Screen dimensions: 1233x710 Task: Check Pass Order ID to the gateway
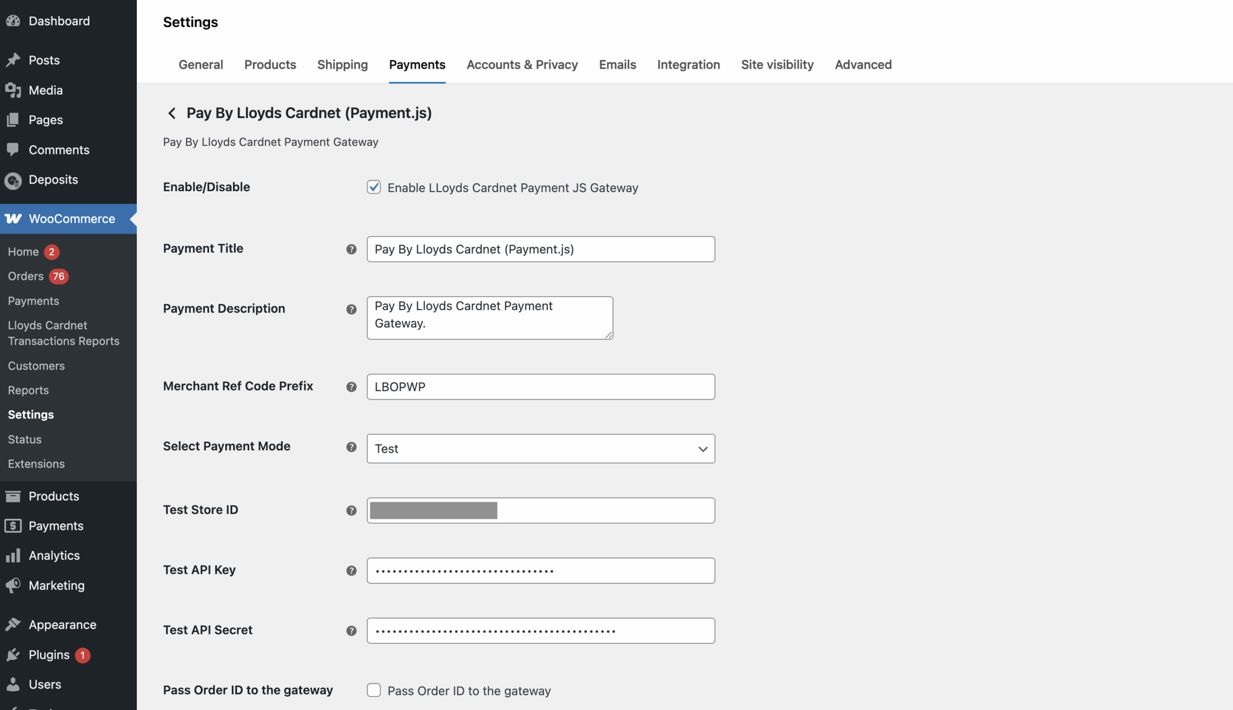pyautogui.click(x=373, y=690)
